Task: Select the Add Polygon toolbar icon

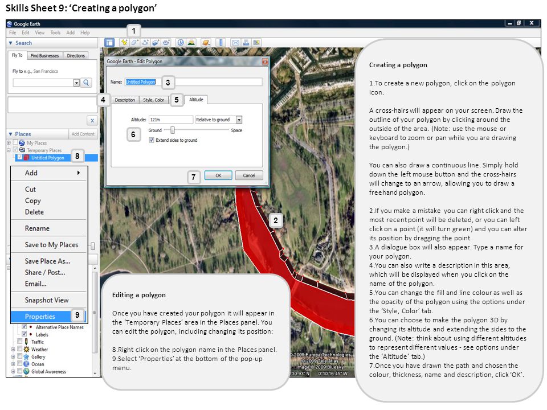Action: (x=134, y=43)
